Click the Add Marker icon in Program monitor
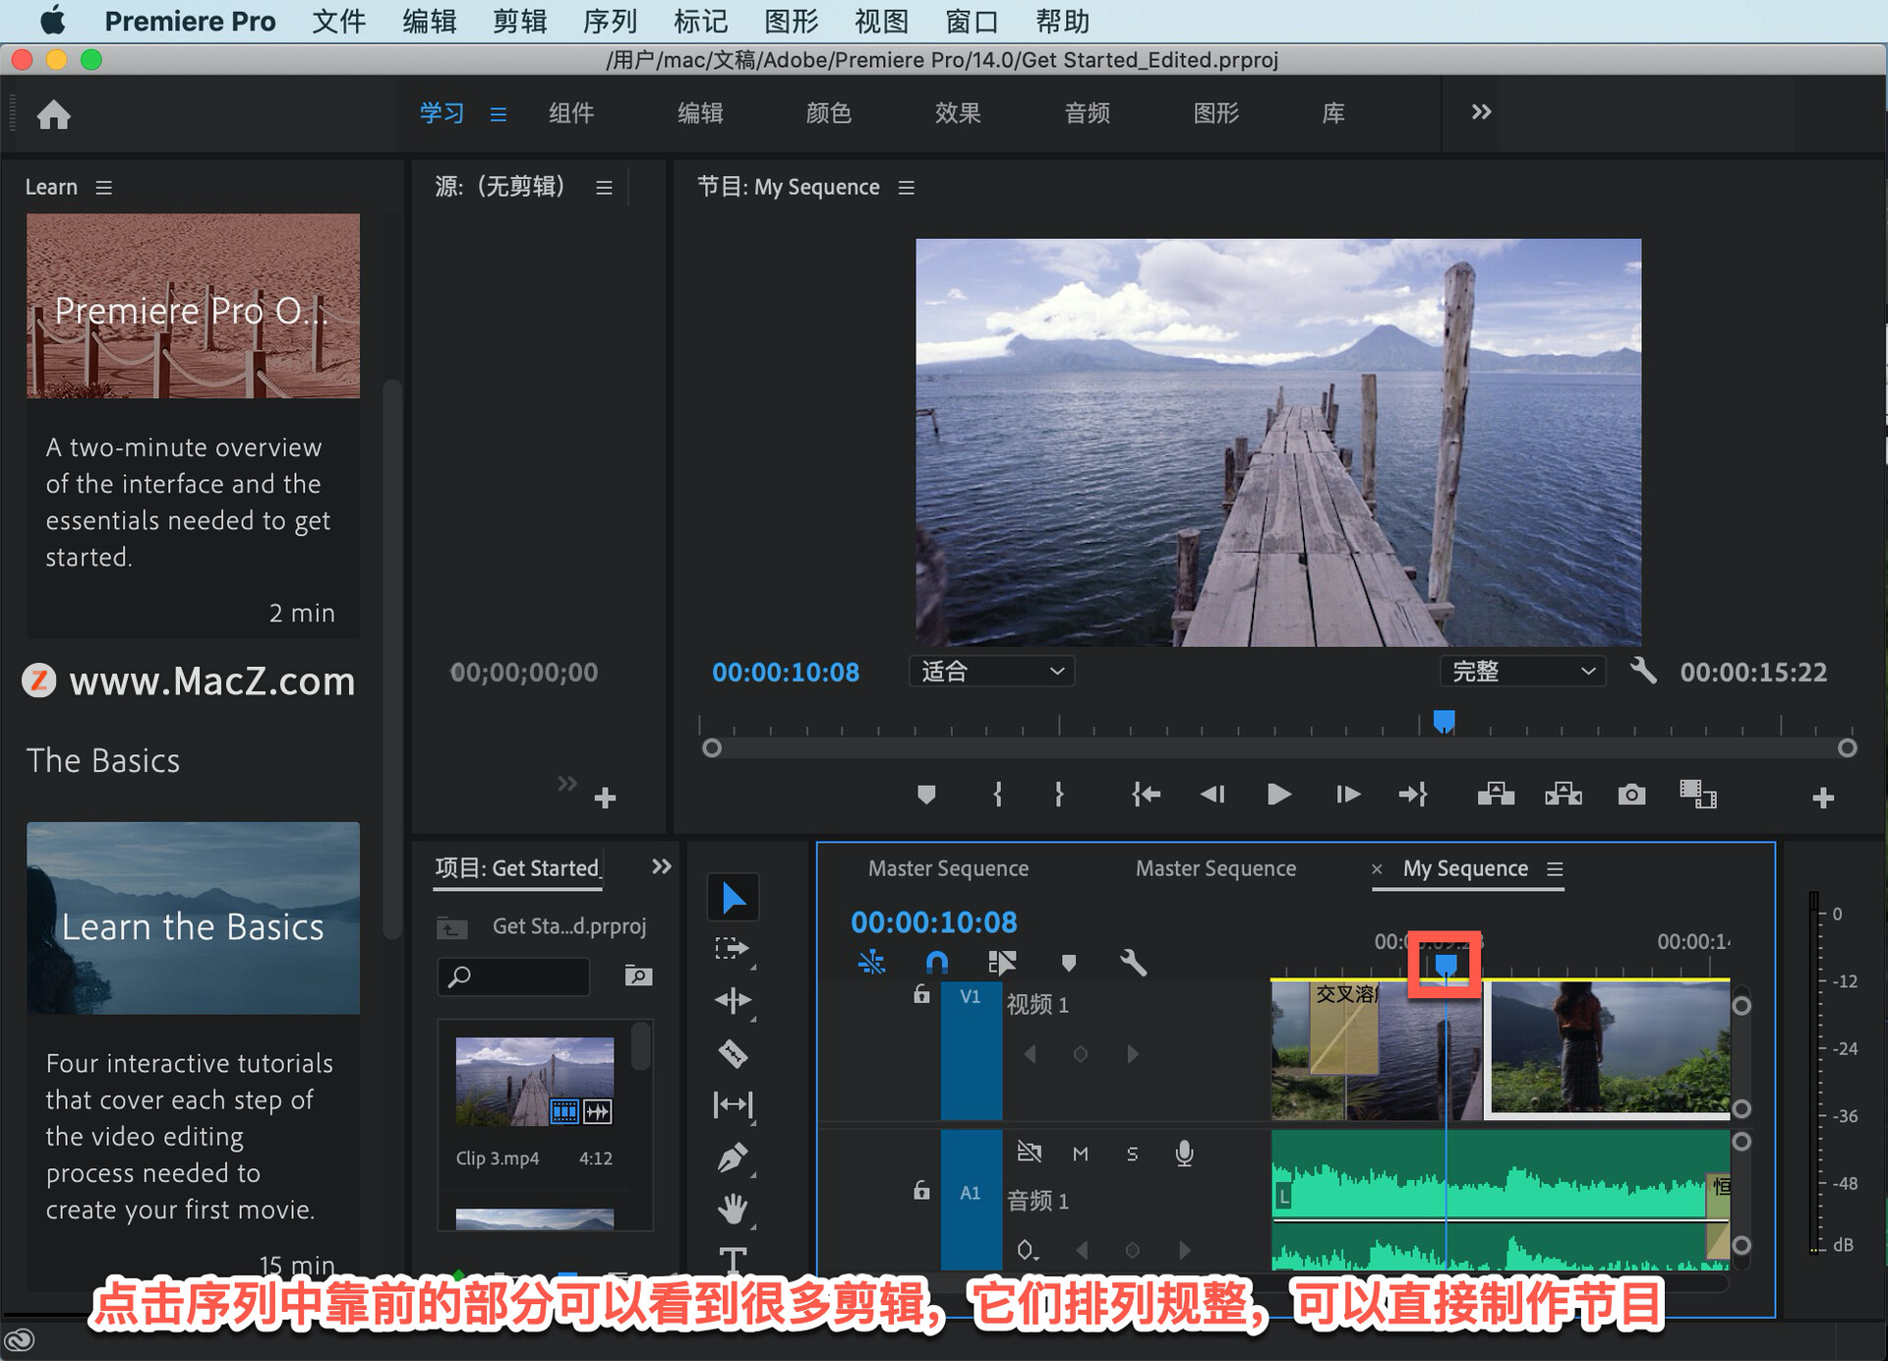The width and height of the screenshot is (1888, 1361). 925,795
